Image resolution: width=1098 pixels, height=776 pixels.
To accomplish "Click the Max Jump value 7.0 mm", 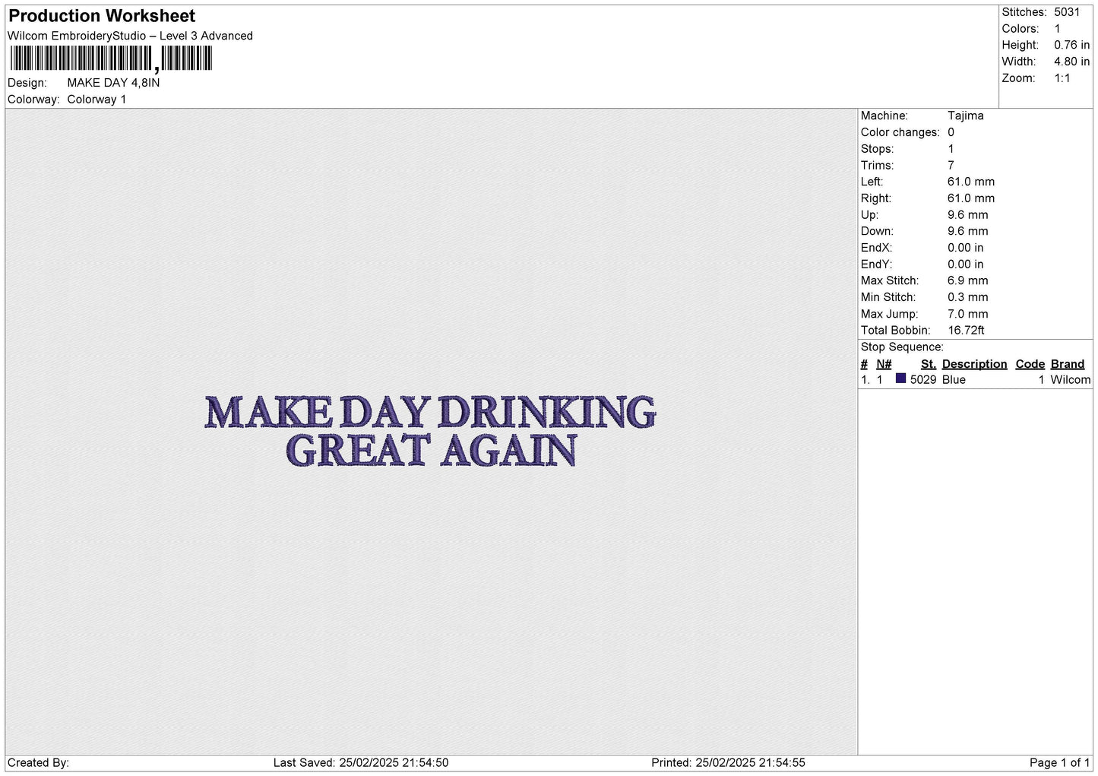I will pyautogui.click(x=967, y=314).
